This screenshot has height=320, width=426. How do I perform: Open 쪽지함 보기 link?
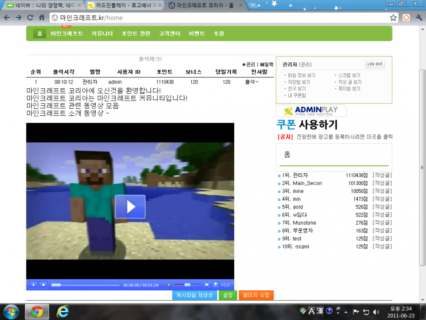pyautogui.click(x=349, y=88)
